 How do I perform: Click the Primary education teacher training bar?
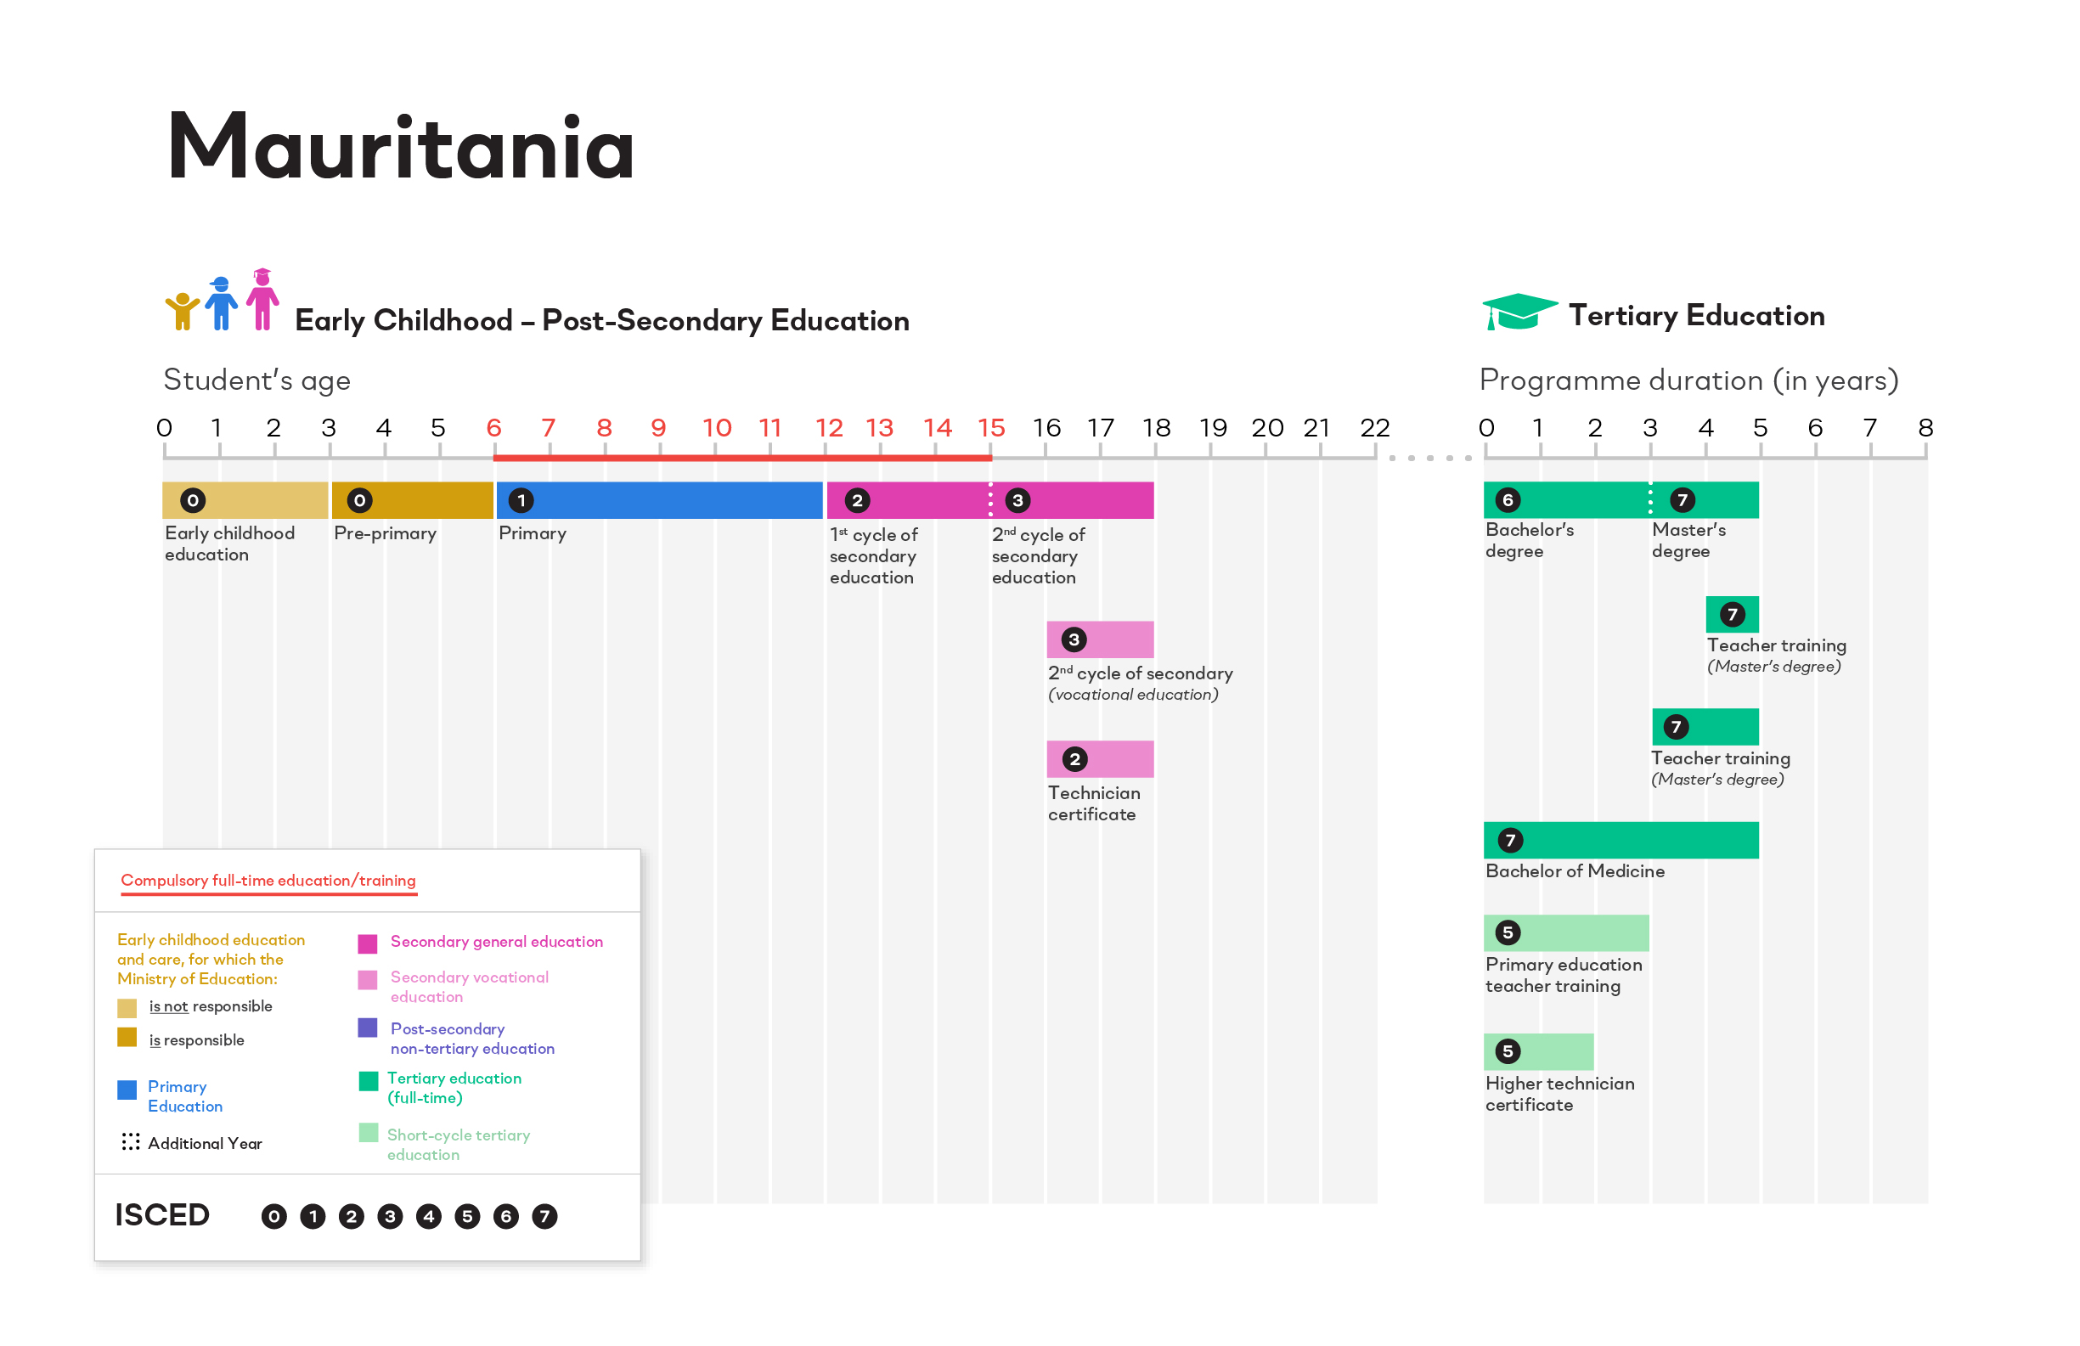(1566, 933)
